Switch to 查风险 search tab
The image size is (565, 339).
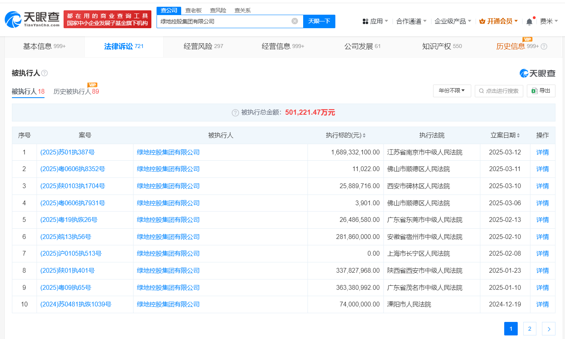coord(218,10)
